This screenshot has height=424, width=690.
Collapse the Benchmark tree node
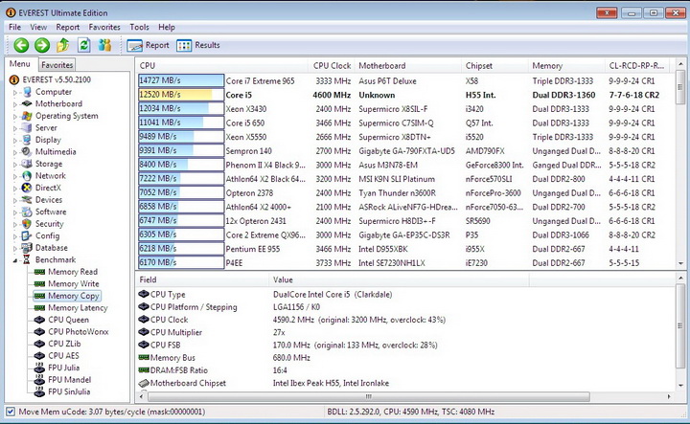coord(15,260)
